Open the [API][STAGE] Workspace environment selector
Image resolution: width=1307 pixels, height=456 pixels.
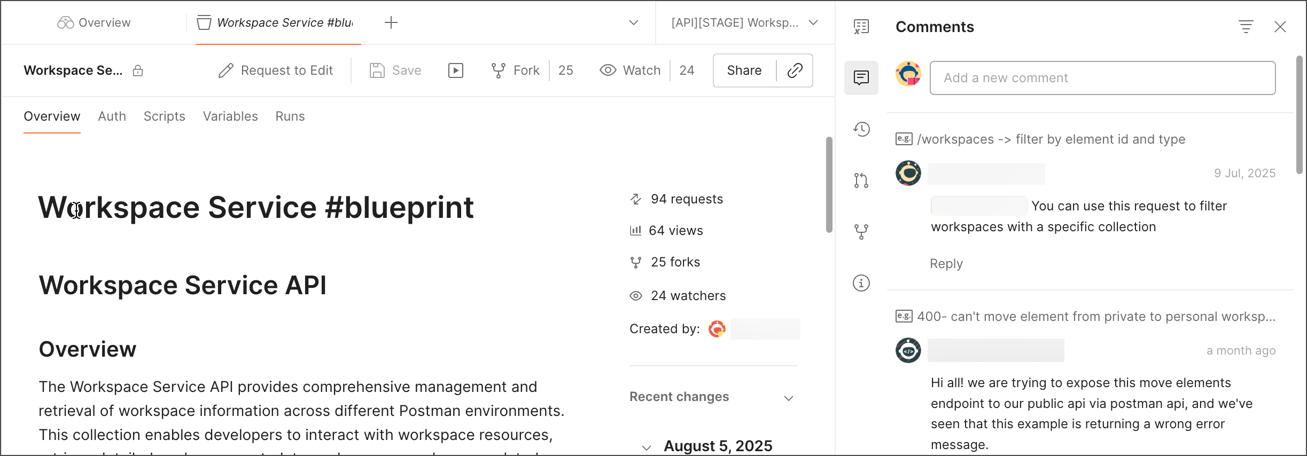[x=745, y=22]
